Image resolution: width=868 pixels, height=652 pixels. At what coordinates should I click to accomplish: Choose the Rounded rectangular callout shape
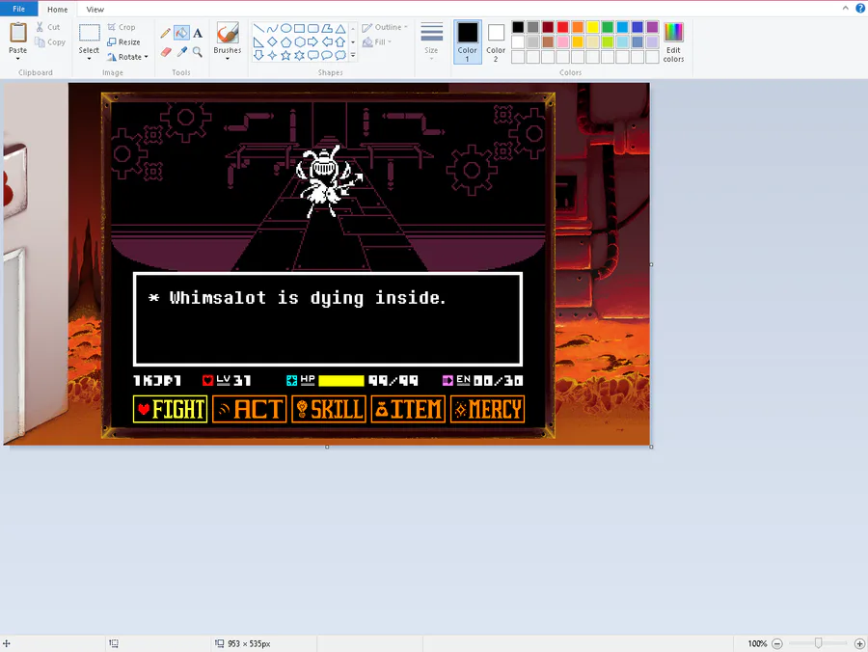(313, 55)
